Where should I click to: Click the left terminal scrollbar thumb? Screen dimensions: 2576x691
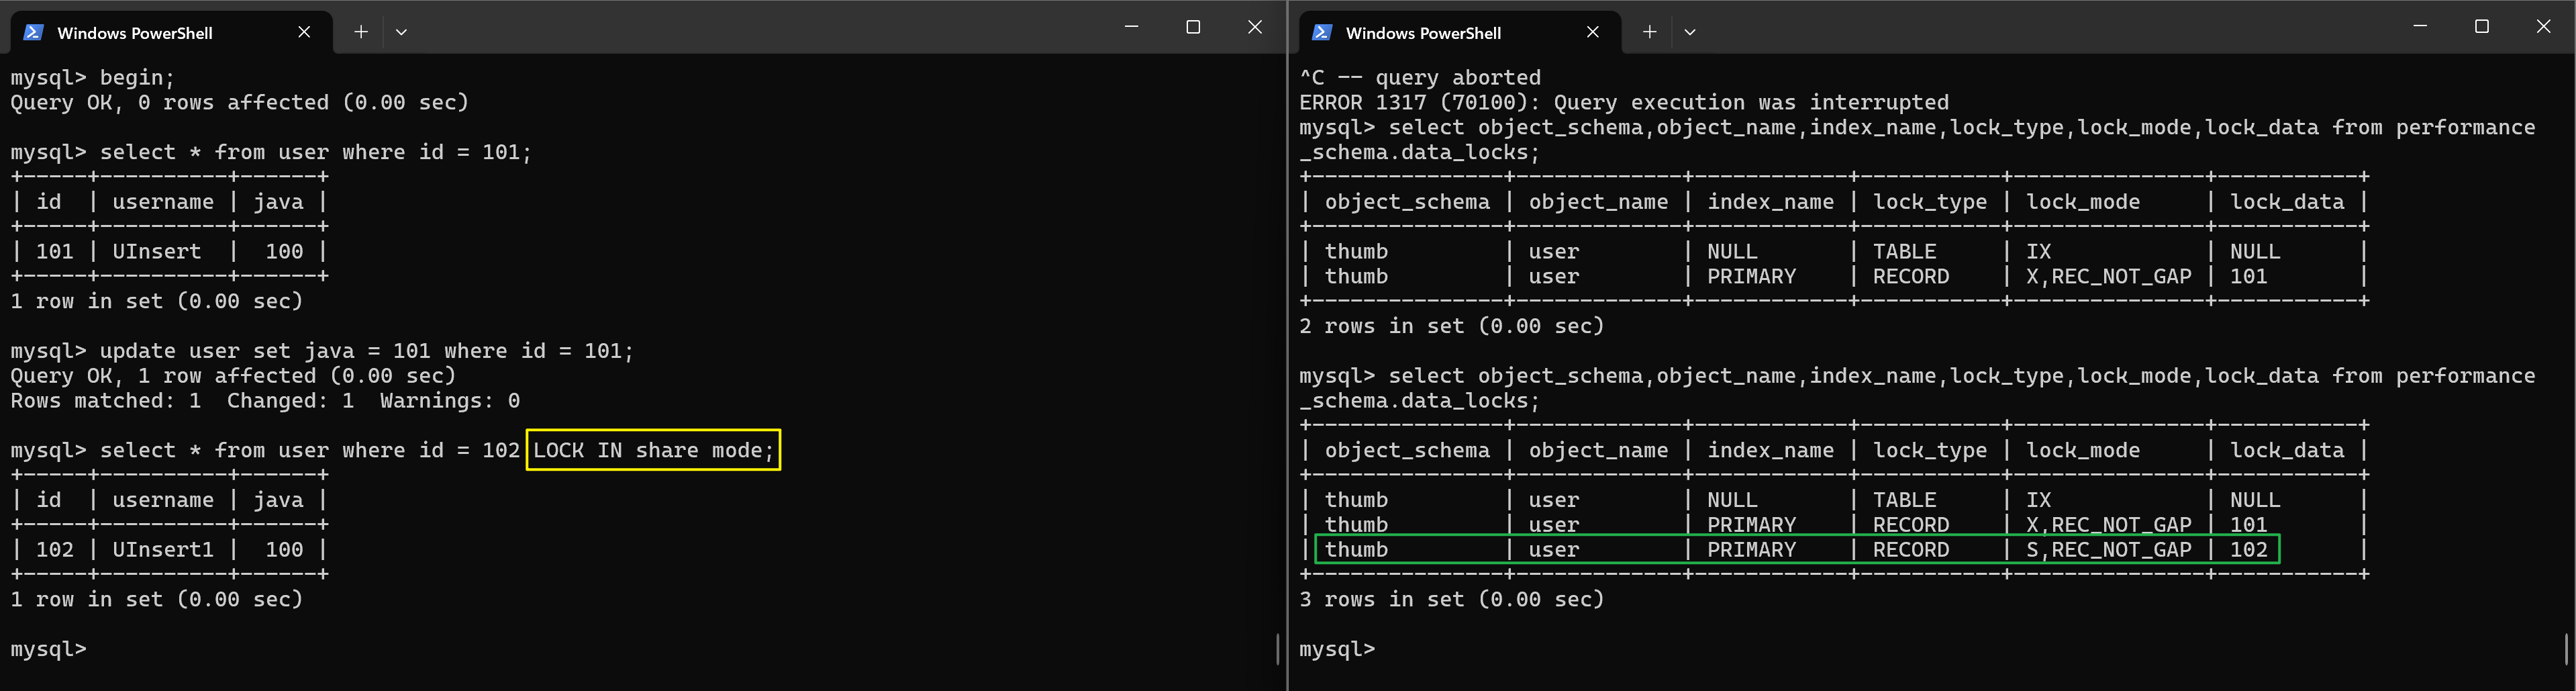click(1278, 649)
